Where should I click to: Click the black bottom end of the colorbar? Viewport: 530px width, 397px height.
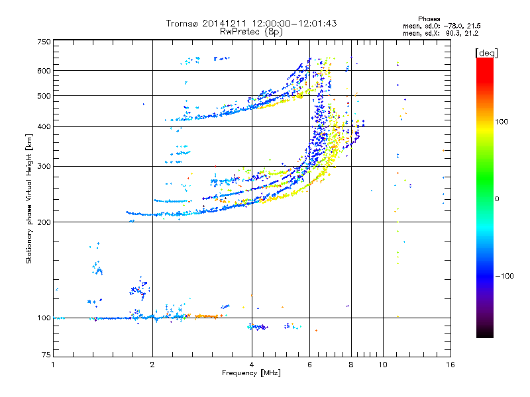tap(485, 333)
